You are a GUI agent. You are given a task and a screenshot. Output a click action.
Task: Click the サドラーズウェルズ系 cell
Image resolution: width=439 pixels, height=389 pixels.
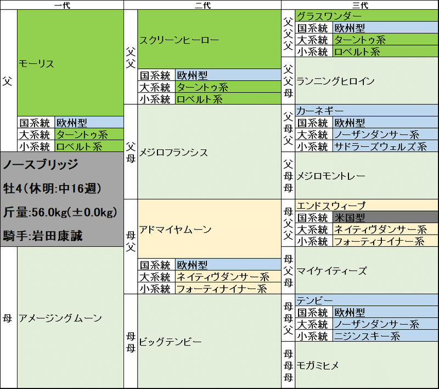click(x=386, y=146)
